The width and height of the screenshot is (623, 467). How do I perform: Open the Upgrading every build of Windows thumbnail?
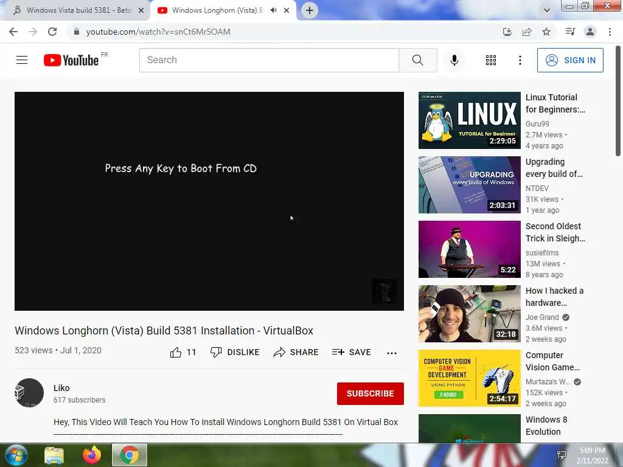pos(469,185)
